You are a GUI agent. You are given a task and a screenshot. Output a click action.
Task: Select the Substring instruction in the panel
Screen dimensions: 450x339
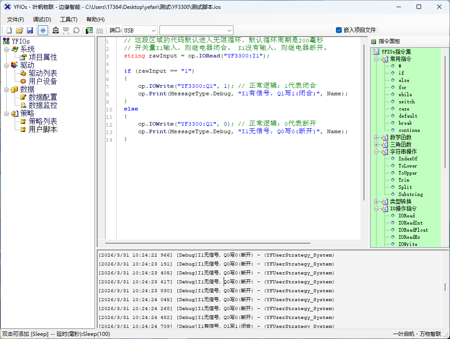point(410,194)
